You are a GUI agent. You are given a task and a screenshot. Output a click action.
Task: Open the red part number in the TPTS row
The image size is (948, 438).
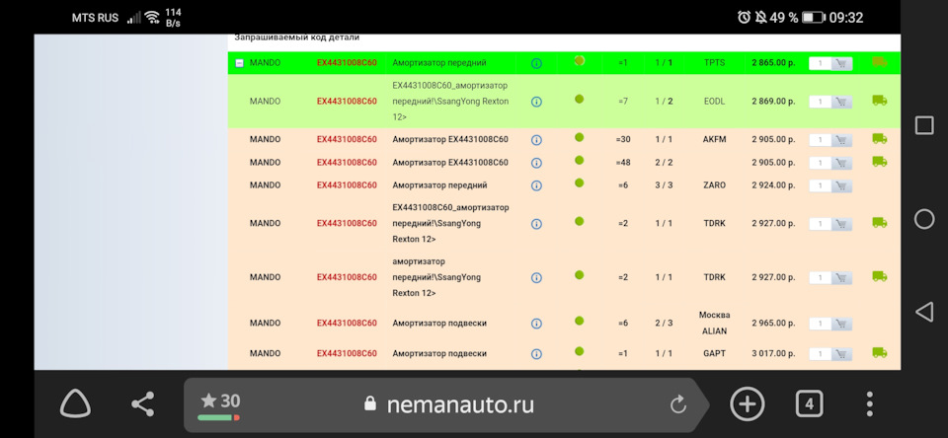point(347,63)
